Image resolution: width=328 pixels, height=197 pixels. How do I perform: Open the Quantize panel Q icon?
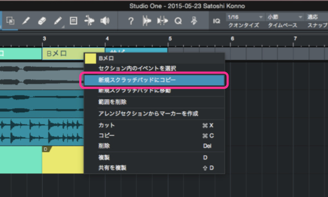point(178,21)
